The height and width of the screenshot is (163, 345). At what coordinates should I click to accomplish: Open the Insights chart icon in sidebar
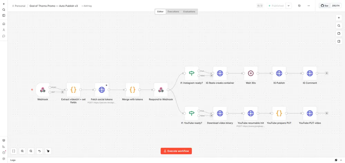(4, 146)
